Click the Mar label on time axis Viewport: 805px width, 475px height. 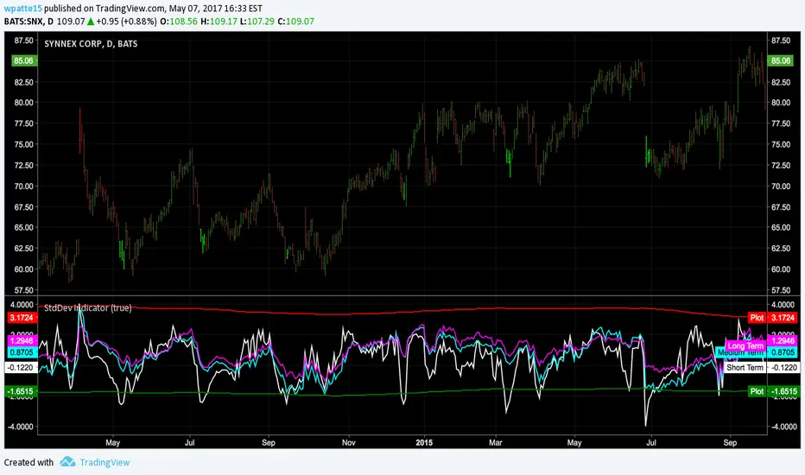pyautogui.click(x=496, y=442)
